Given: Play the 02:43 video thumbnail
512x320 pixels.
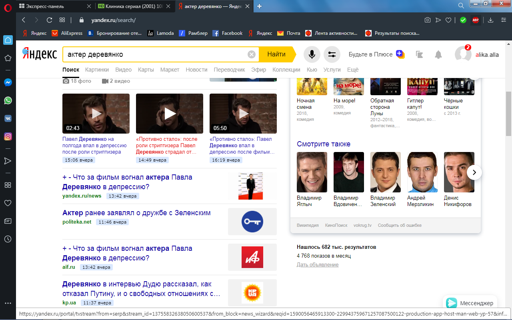Looking at the screenshot, I should (x=96, y=114).
